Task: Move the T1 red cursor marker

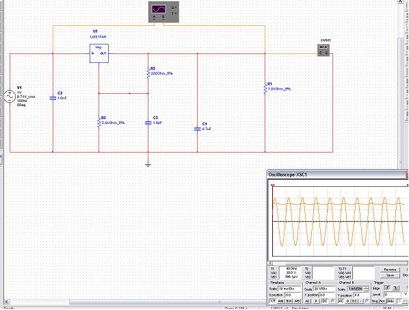Action: click(273, 185)
